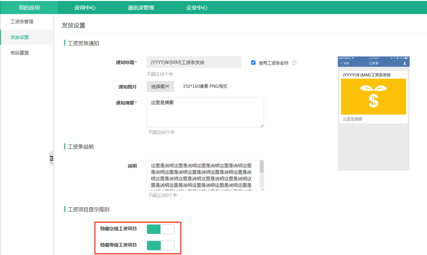
Task: Open 通讯录管理 tab
Action: coord(141,7)
